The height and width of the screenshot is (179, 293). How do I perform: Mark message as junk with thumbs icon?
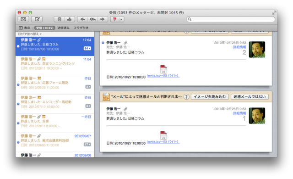[70, 19]
